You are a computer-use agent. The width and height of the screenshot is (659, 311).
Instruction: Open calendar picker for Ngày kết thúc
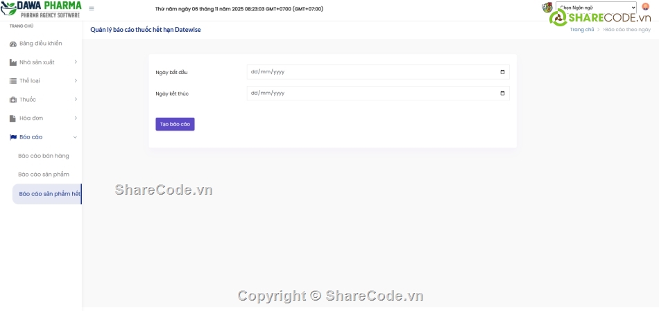click(x=502, y=94)
